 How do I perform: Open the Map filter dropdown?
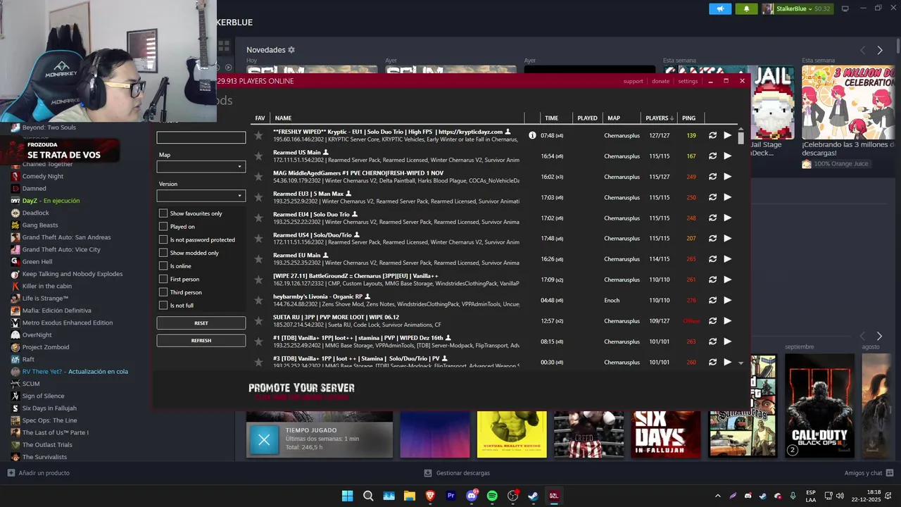click(x=201, y=167)
